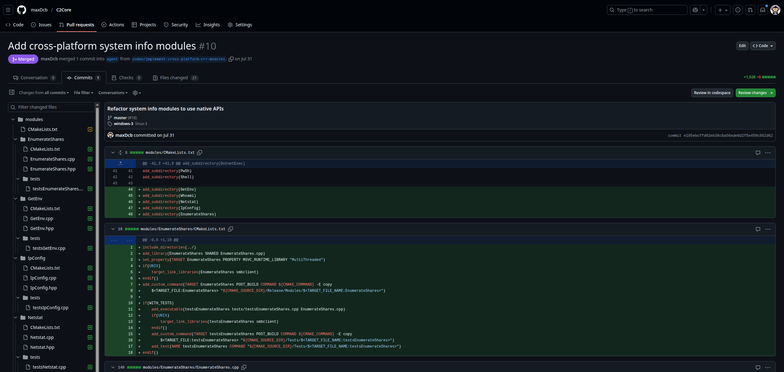Open the GitHub homepage logo
784x372 pixels.
click(22, 10)
